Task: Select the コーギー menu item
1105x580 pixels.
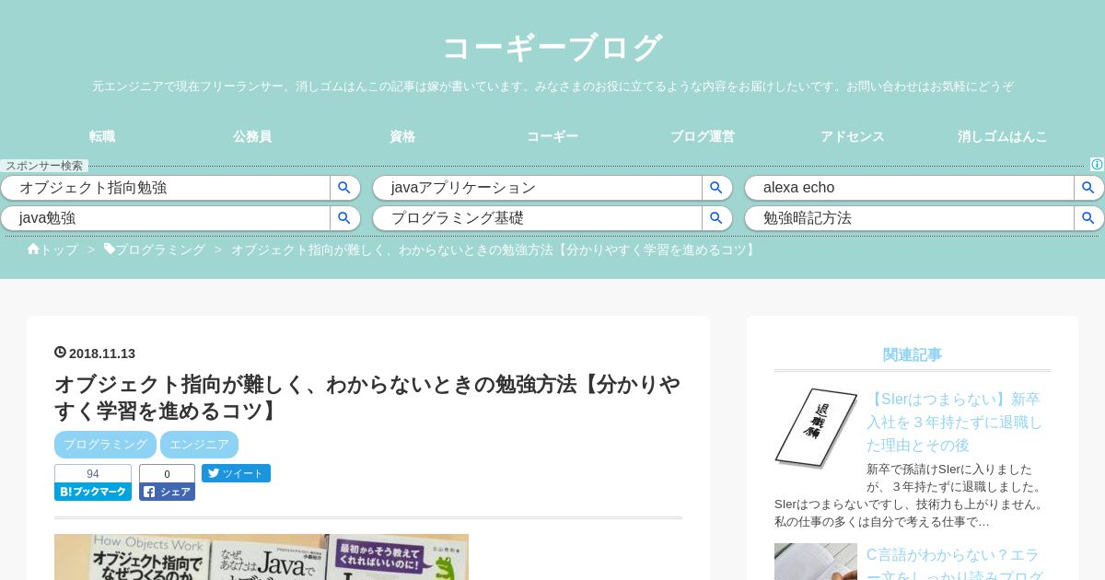Action: pyautogui.click(x=552, y=136)
